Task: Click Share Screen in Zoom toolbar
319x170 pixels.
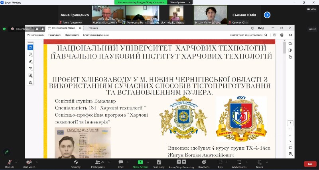Action: tap(140, 164)
